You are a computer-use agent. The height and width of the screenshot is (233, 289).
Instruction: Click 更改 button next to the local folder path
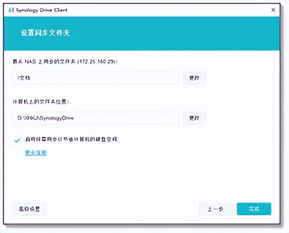point(194,118)
